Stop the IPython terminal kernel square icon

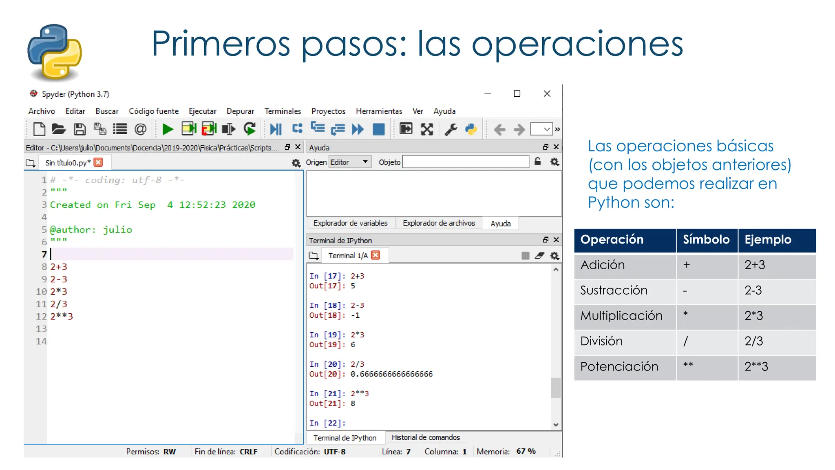point(526,255)
